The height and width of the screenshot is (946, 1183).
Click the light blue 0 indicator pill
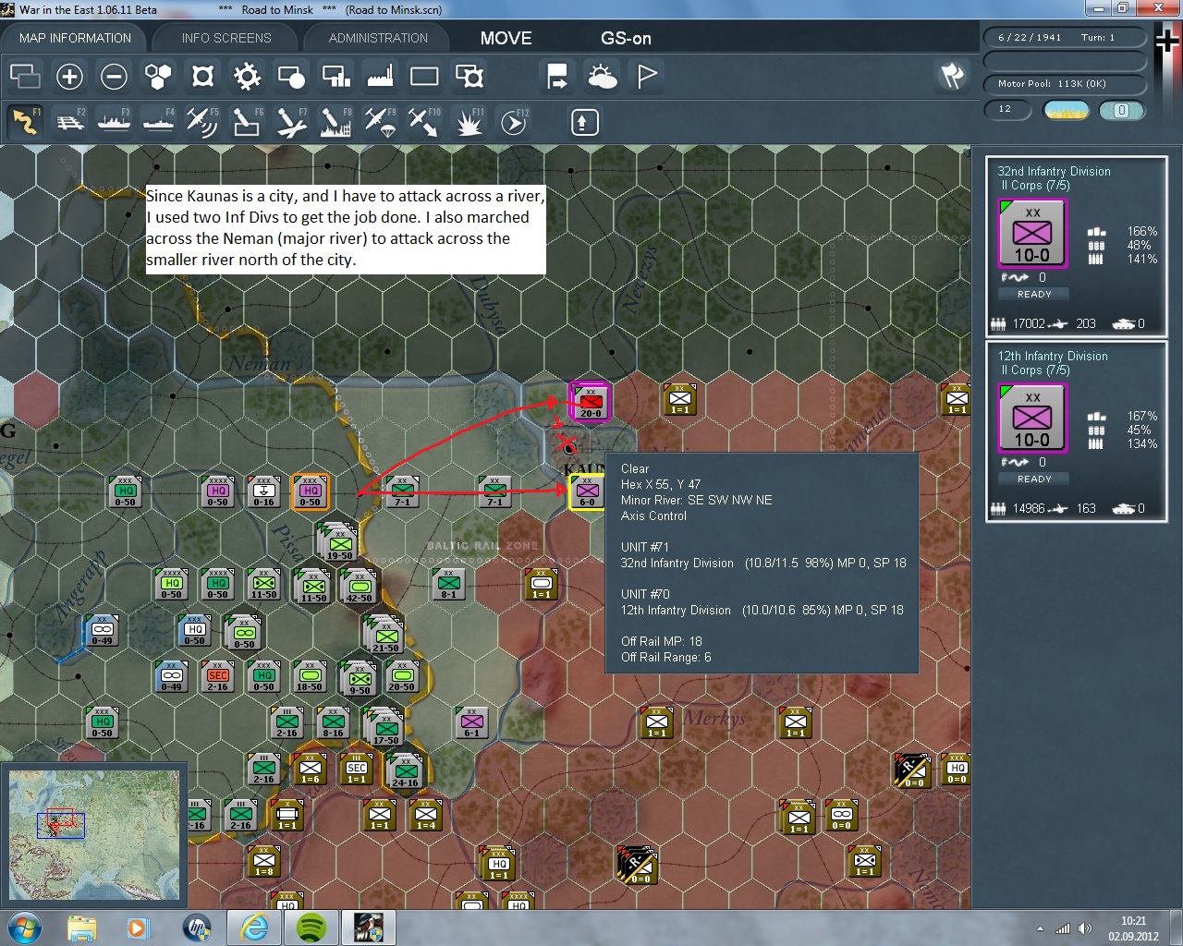click(1121, 110)
